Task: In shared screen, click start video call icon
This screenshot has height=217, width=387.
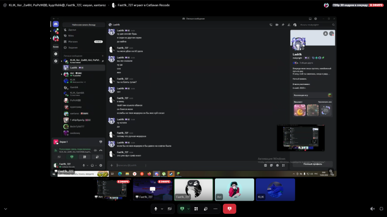Action: pos(277,25)
